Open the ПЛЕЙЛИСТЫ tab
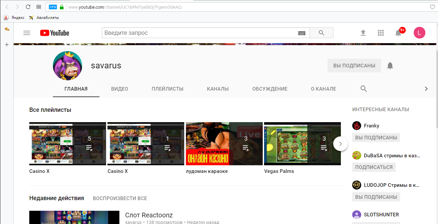This screenshot has width=438, height=224. coord(167,89)
